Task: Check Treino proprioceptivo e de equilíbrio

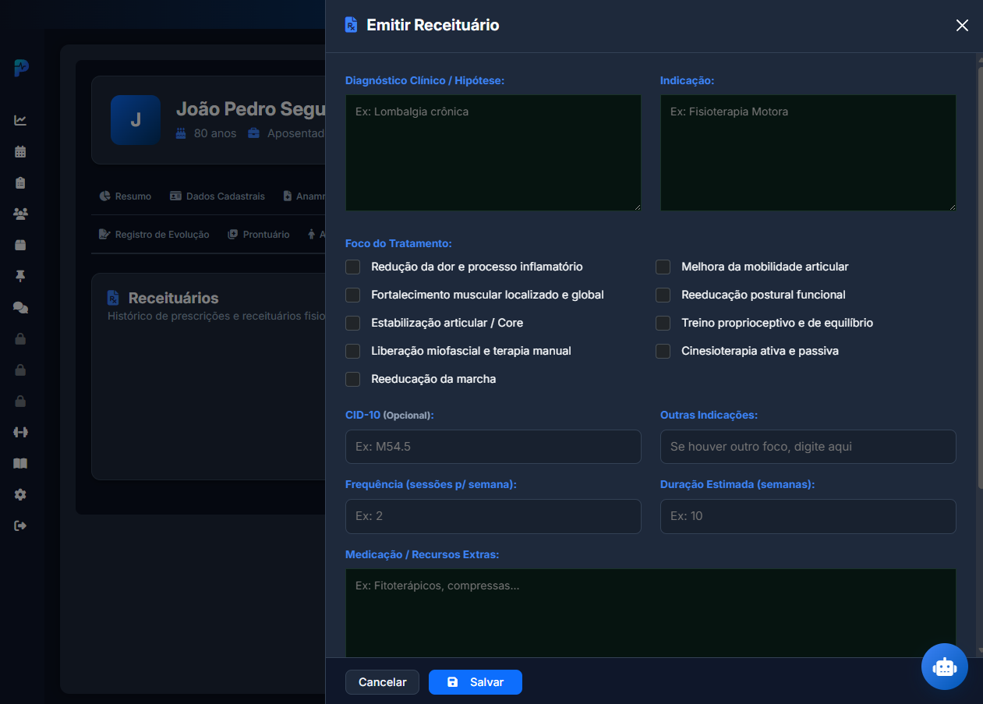Action: (x=663, y=323)
